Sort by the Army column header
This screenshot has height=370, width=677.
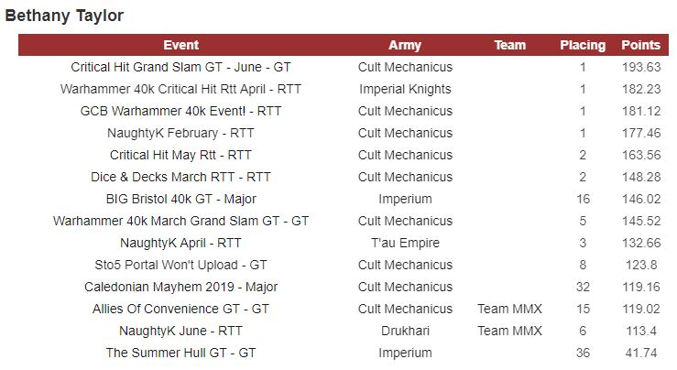405,45
